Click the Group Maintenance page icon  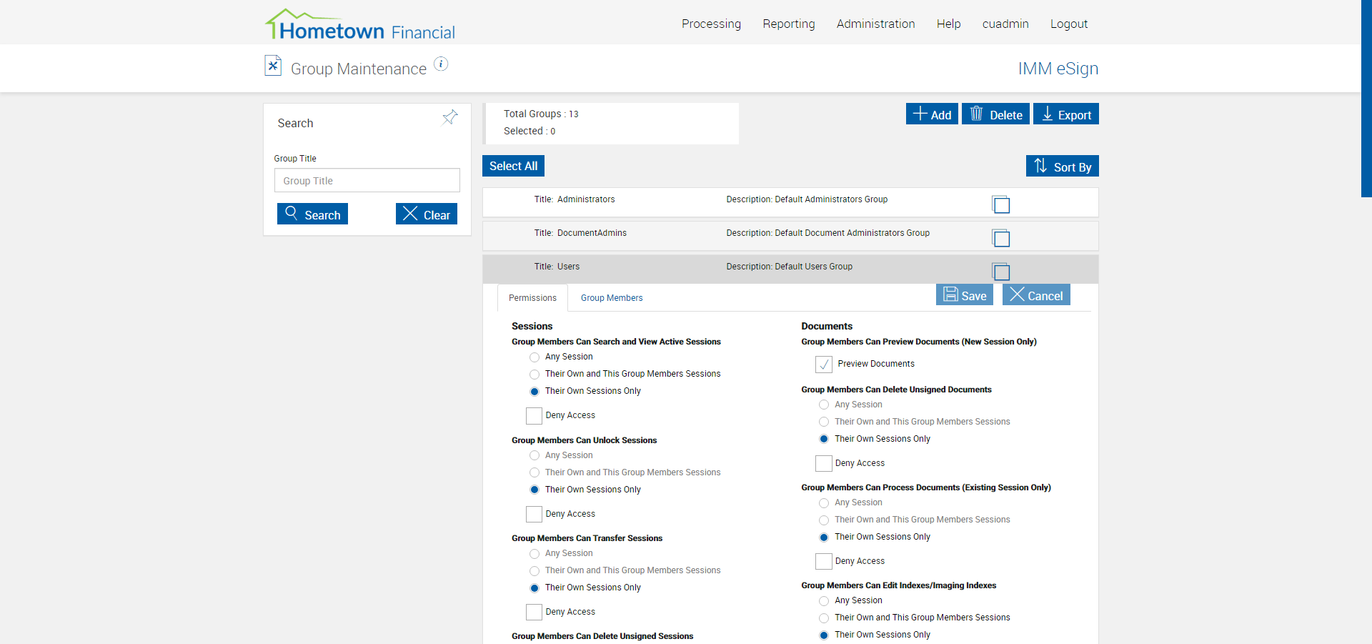click(273, 66)
